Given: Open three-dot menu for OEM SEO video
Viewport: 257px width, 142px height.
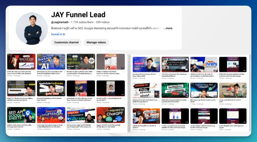Looking at the screenshot, I should [65, 99].
